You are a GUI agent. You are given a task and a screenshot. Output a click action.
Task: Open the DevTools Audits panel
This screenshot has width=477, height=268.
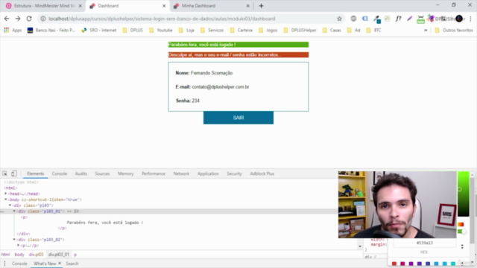81,173
